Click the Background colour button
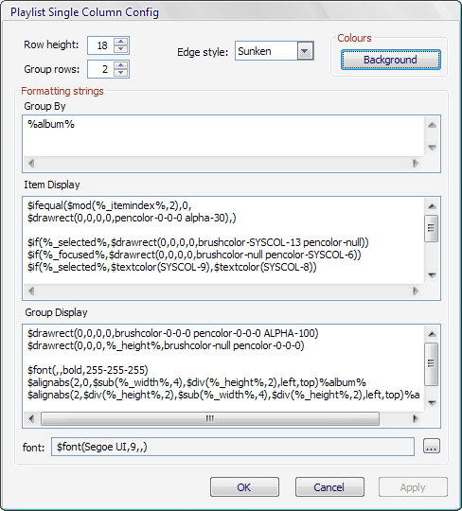The width and height of the screenshot is (462, 511). [391, 60]
